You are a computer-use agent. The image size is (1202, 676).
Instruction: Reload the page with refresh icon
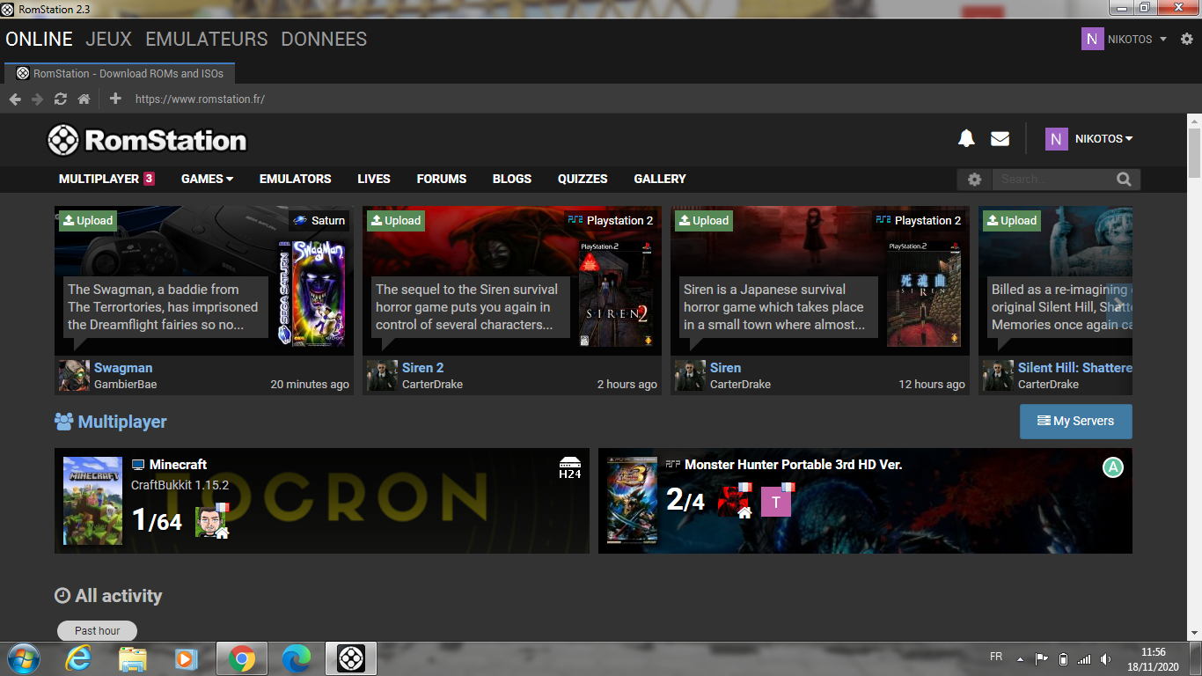[x=60, y=99]
